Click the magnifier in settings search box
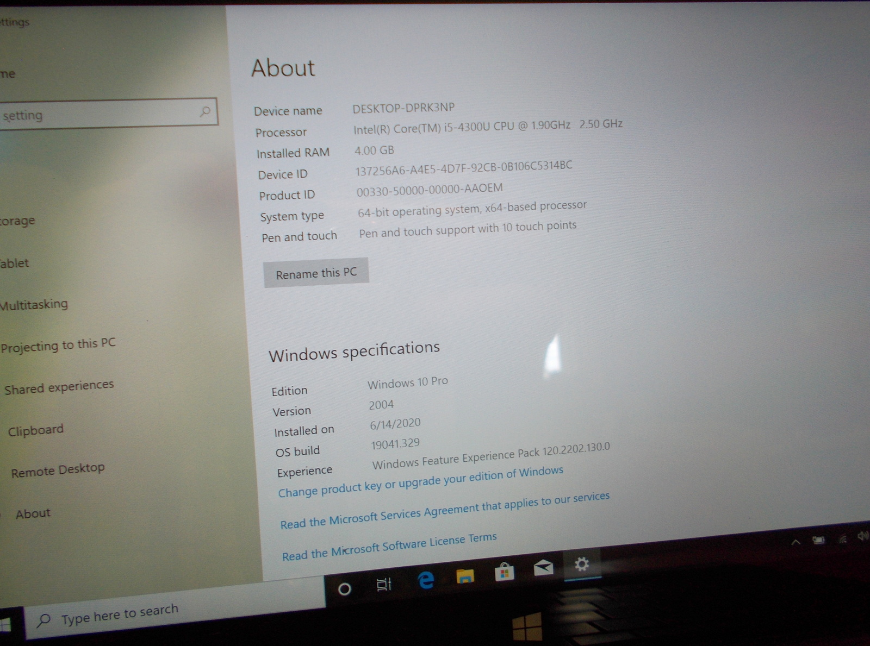Viewport: 870px width, 646px height. pos(205,111)
